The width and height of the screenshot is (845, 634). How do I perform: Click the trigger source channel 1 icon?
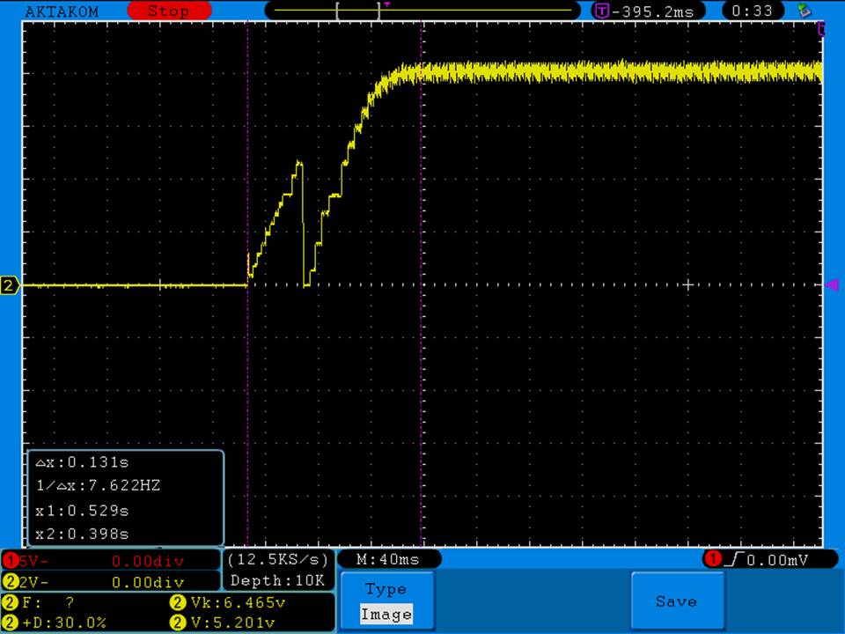711,560
